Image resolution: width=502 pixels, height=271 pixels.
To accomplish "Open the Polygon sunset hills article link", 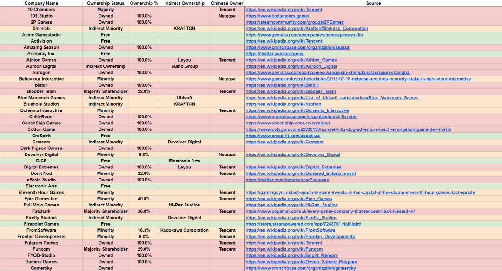I will coord(349,129).
